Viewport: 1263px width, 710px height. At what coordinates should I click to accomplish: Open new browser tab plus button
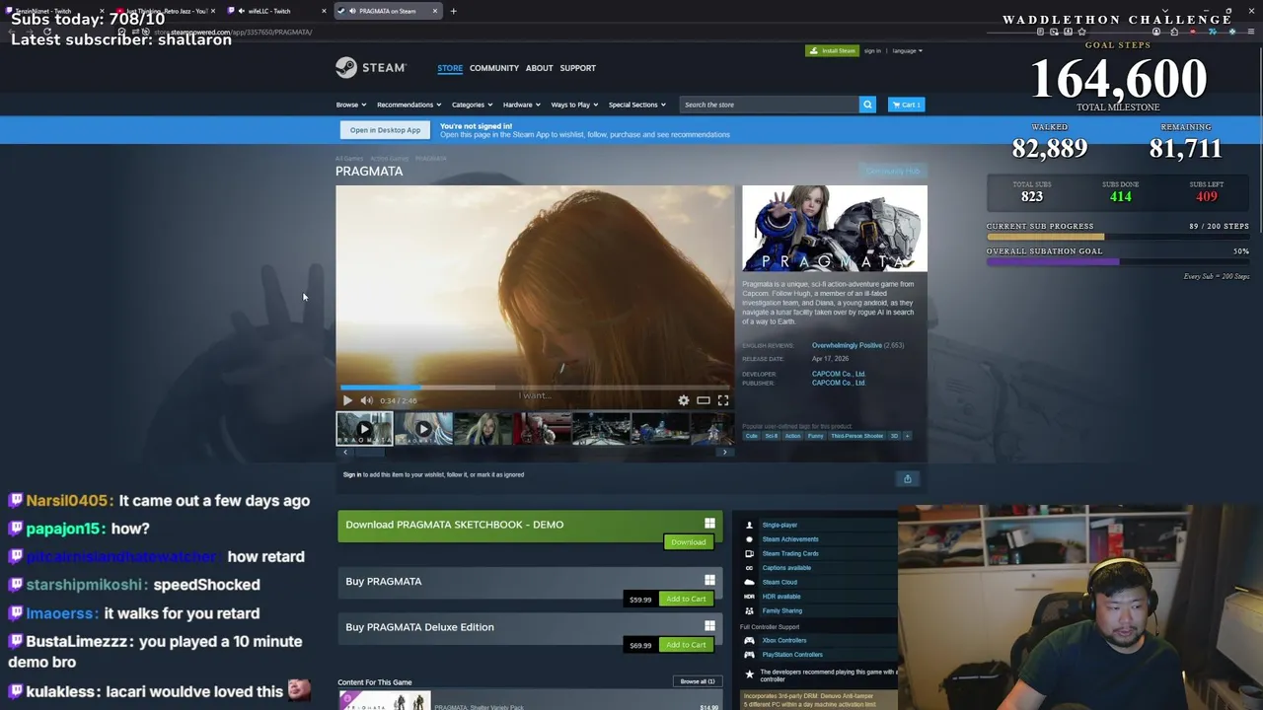(453, 11)
